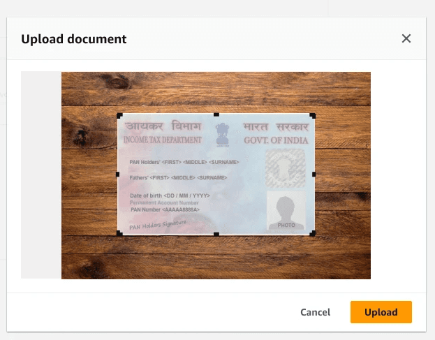Click the top-middle crop edge handle
The width and height of the screenshot is (435, 340).
click(x=216, y=114)
